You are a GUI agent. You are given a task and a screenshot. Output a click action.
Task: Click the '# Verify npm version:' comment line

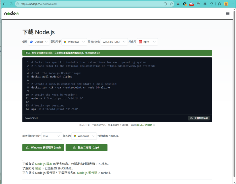48,105
